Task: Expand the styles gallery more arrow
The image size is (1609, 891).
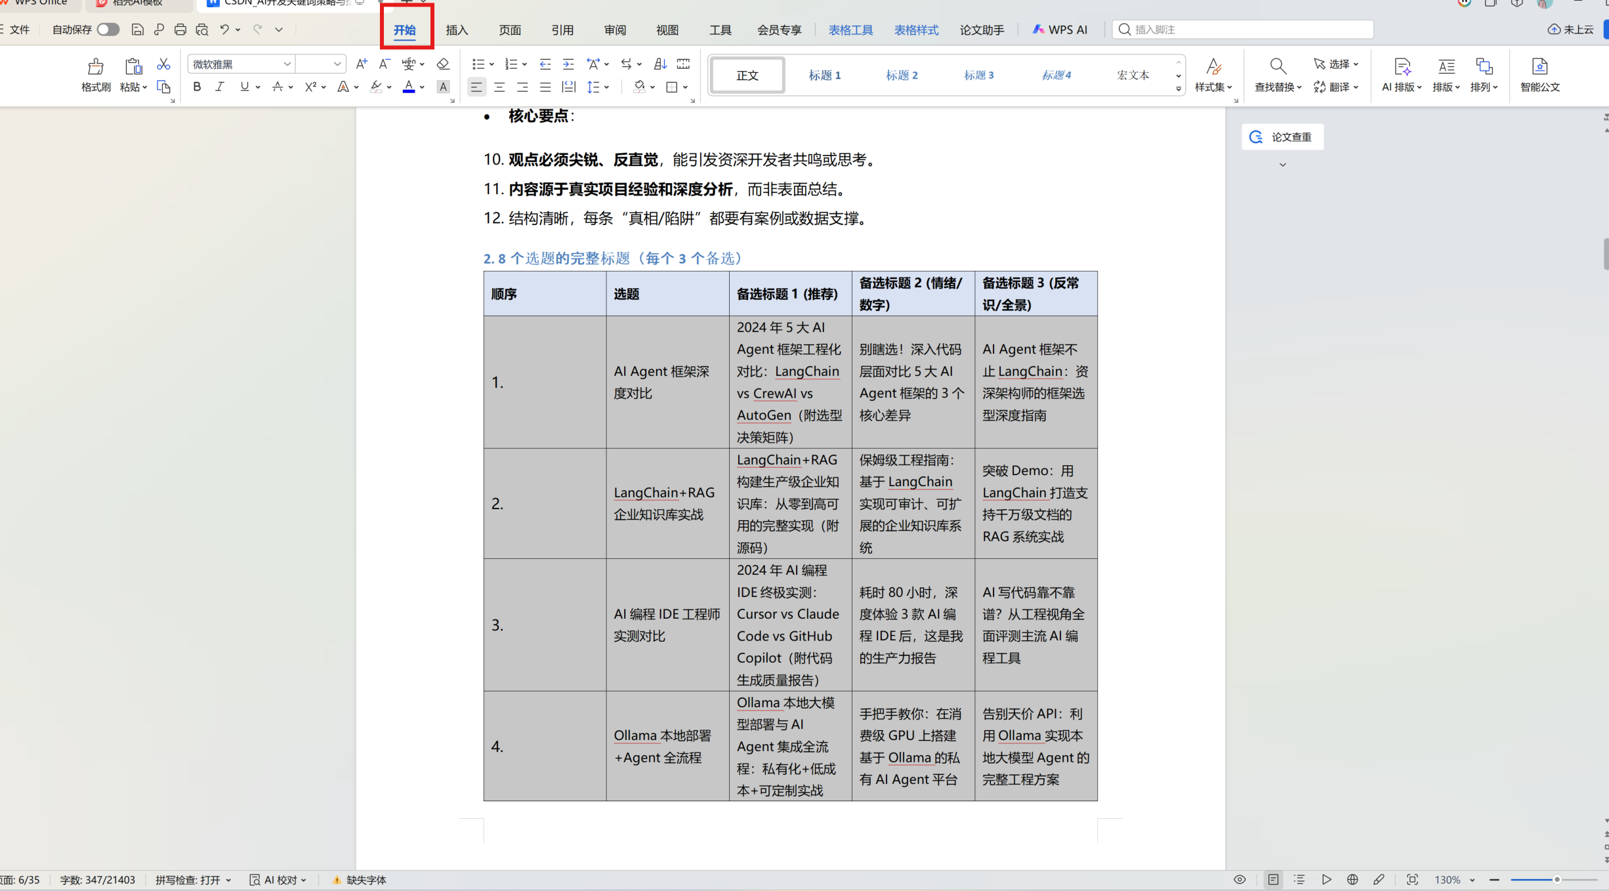Action: [1179, 89]
